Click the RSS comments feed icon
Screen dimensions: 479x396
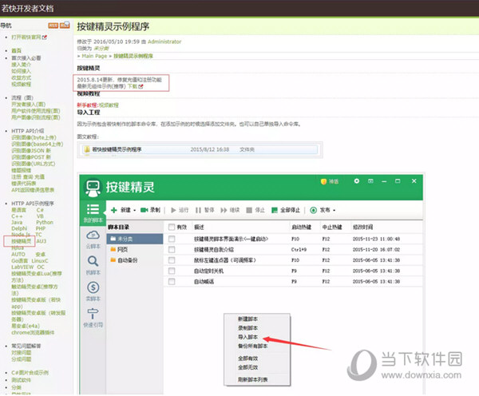[x=65, y=25]
